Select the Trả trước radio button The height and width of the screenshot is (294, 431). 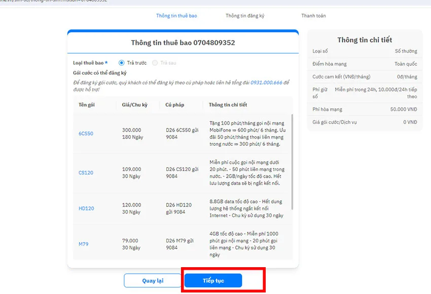click(x=121, y=63)
